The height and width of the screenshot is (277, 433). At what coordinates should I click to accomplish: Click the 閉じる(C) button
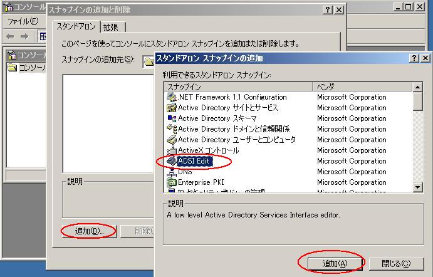(x=396, y=264)
